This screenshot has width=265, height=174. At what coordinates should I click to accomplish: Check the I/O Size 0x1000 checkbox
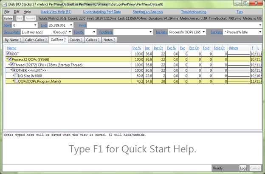[x=16, y=75]
